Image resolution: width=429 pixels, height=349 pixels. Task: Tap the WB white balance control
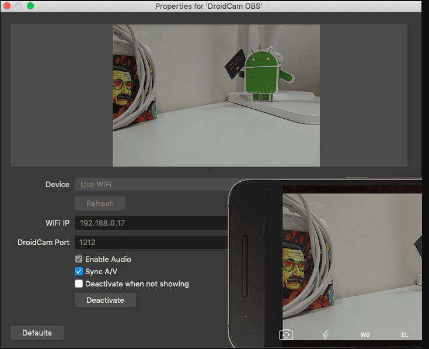click(x=365, y=335)
